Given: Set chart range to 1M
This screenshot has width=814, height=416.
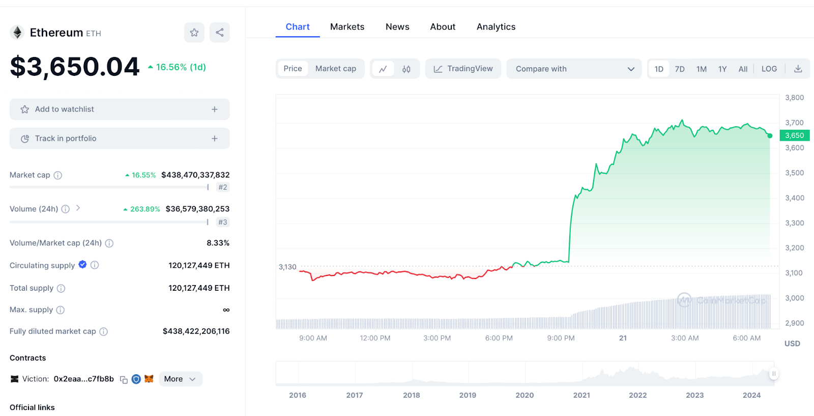Looking at the screenshot, I should 702,69.
